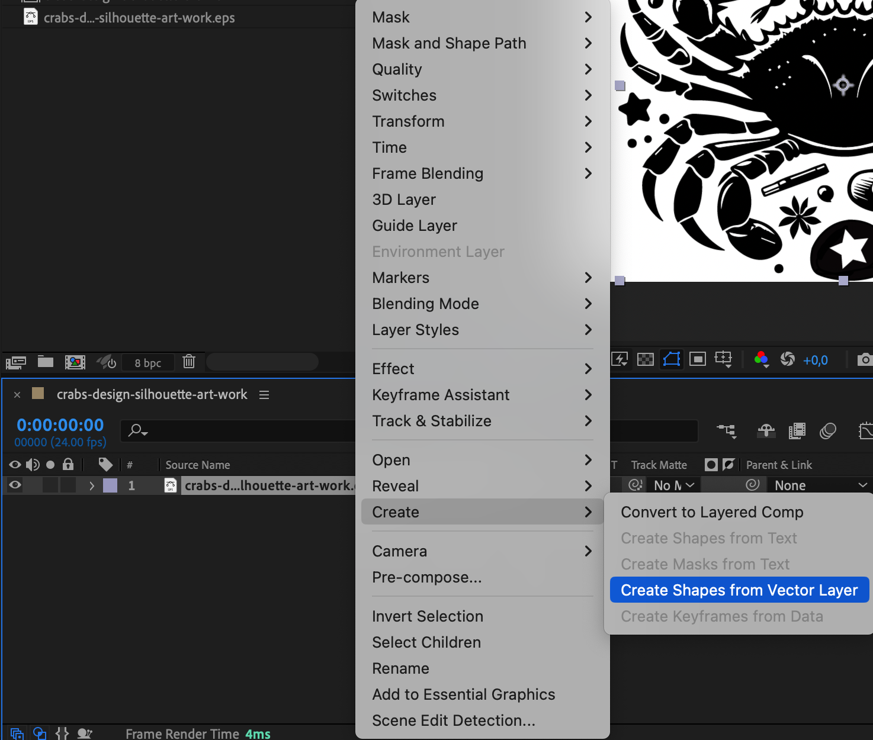Open timeline panel menu hamburger

pos(264,395)
